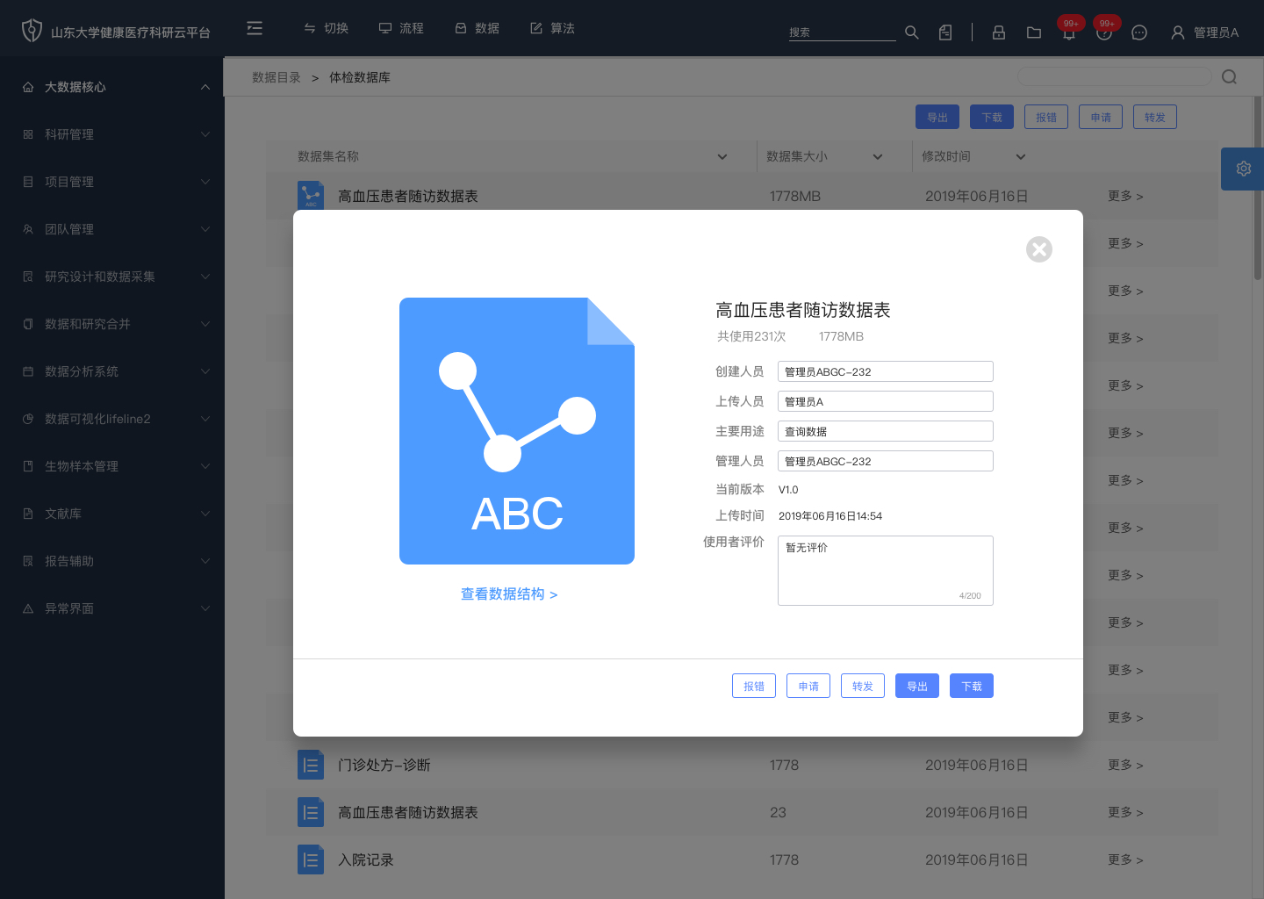Click the magnifier icon beside the top search
Image resolution: width=1264 pixels, height=899 pixels.
click(x=912, y=32)
